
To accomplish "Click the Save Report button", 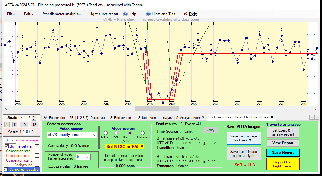I will point(283,152).
